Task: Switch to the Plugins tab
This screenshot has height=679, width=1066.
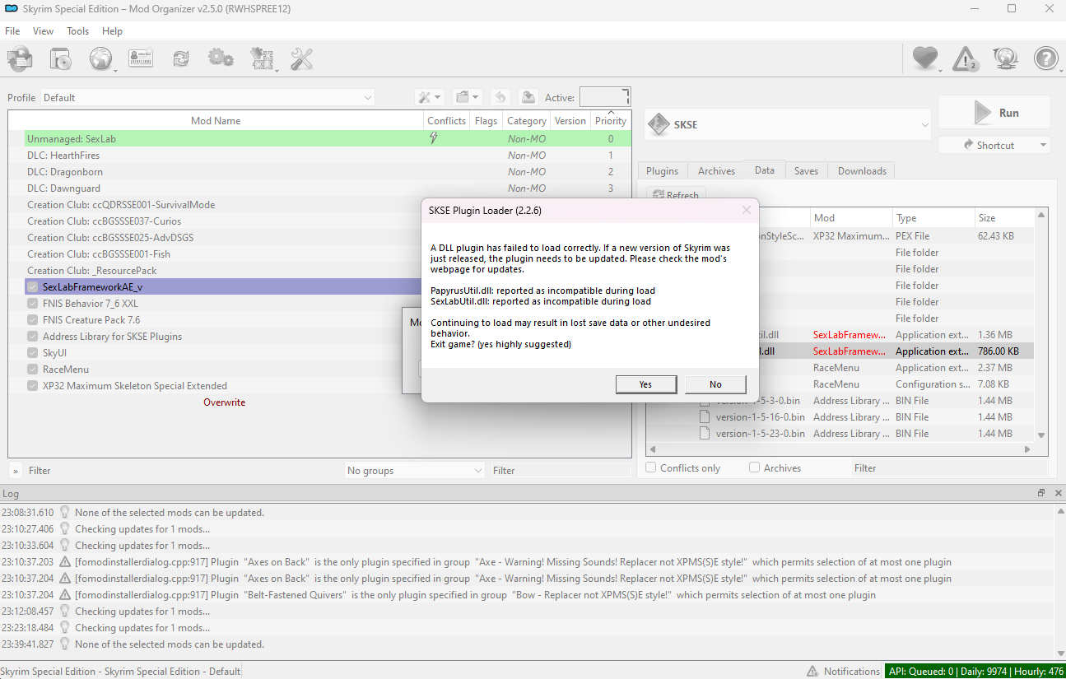Action: tap(662, 170)
